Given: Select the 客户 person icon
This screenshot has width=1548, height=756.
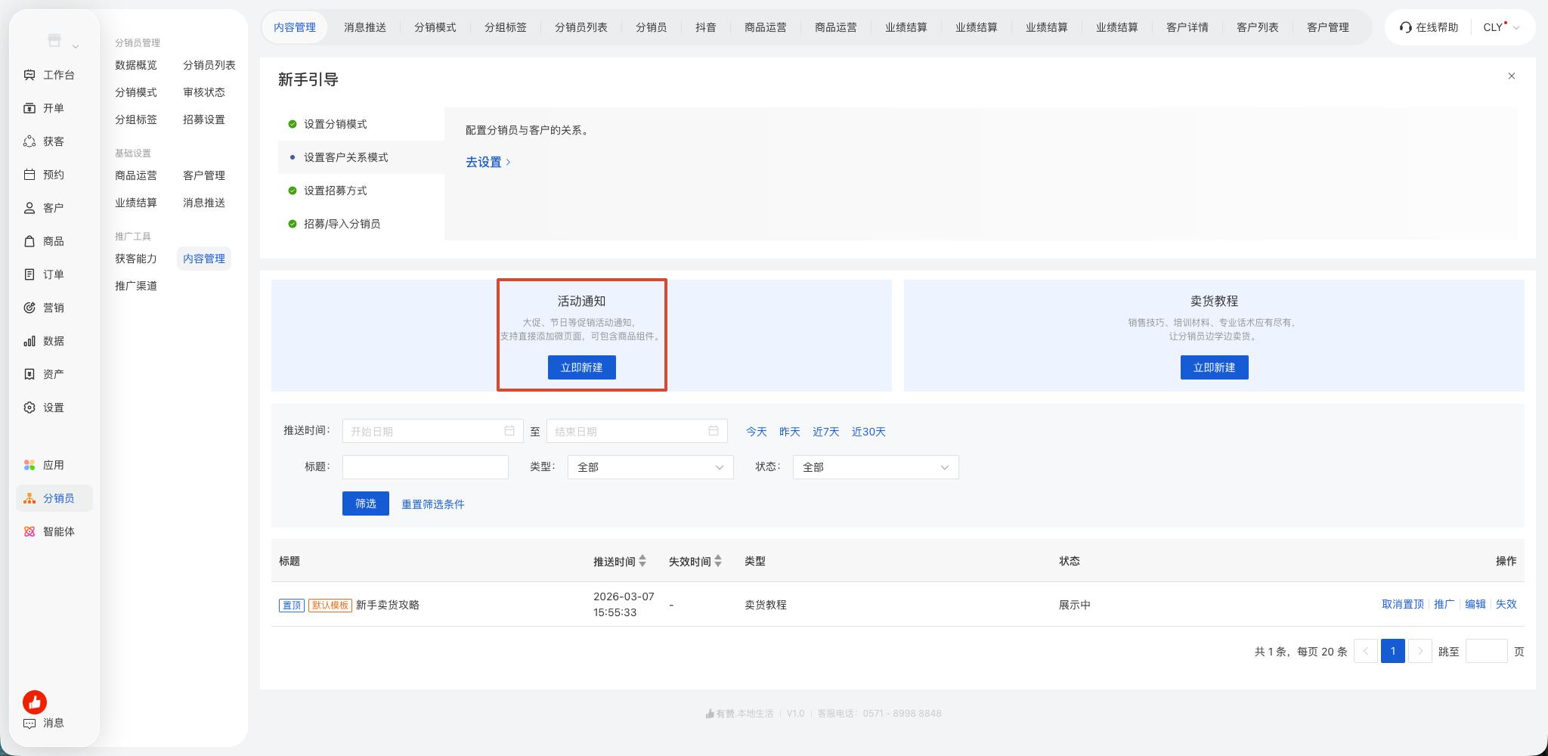Looking at the screenshot, I should coord(29,208).
